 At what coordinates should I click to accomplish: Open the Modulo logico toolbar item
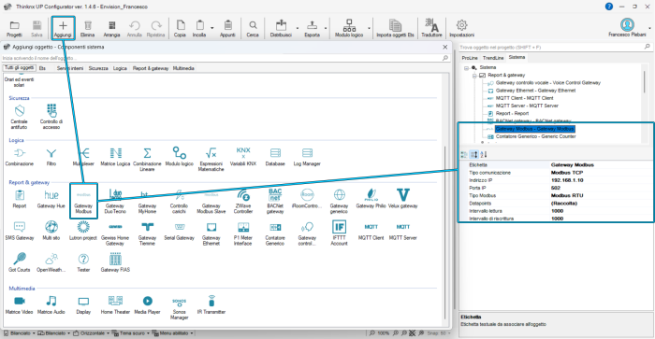[349, 28]
